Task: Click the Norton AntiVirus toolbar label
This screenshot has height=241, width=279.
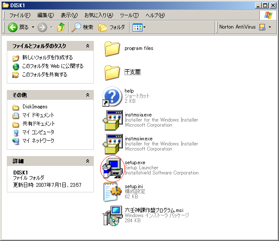Action: pyautogui.click(x=237, y=27)
